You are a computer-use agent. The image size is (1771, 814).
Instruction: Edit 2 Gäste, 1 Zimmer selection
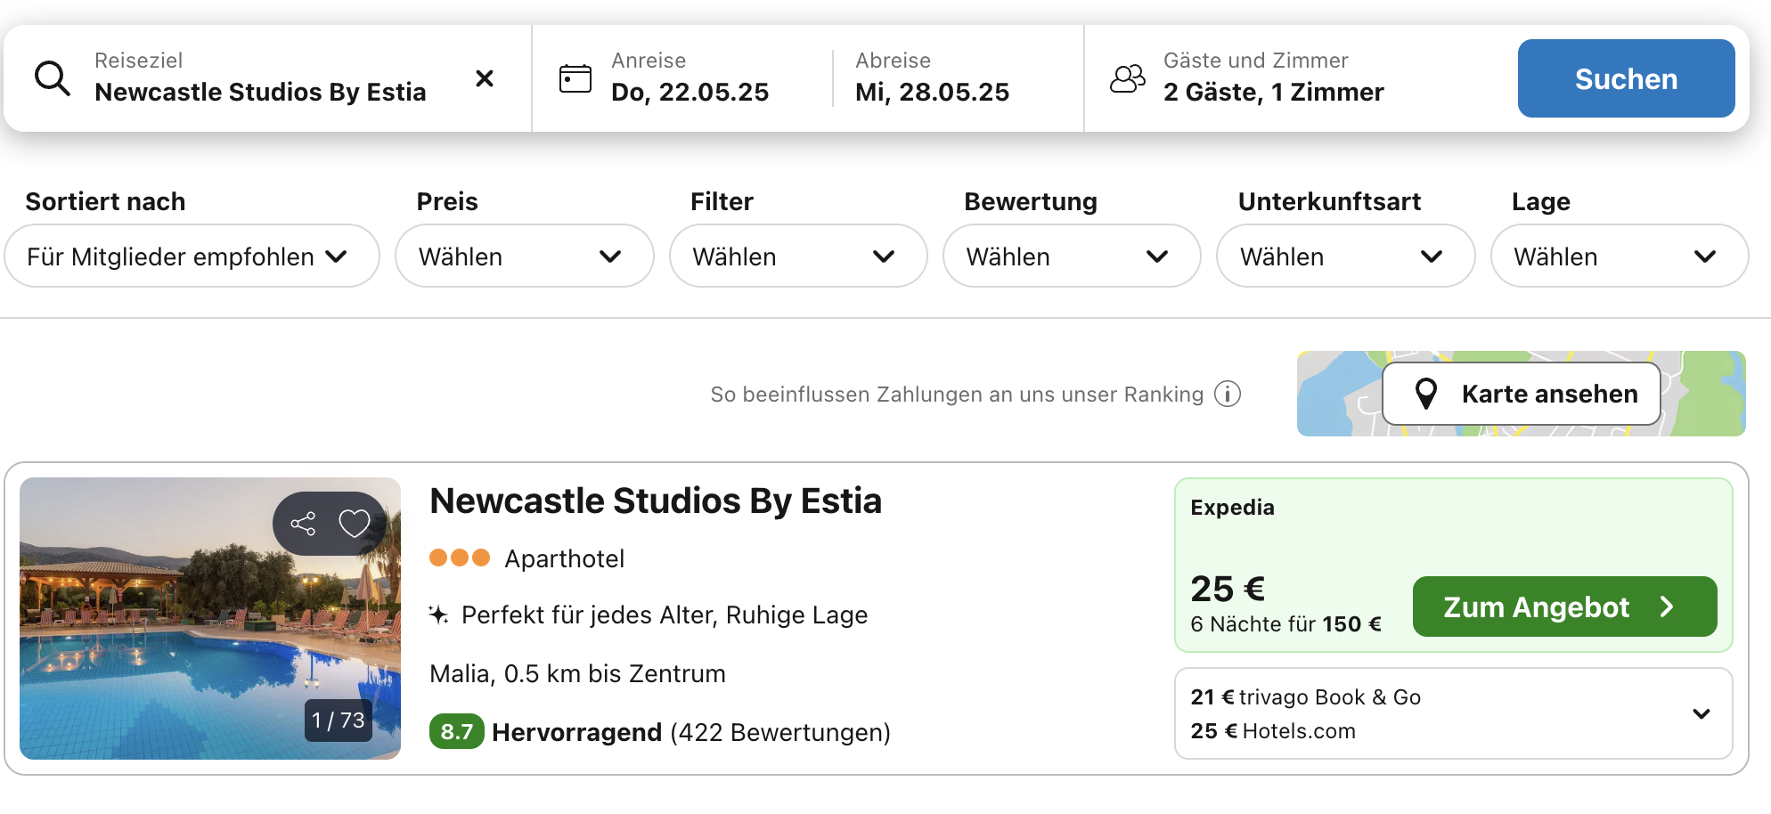click(x=1273, y=92)
